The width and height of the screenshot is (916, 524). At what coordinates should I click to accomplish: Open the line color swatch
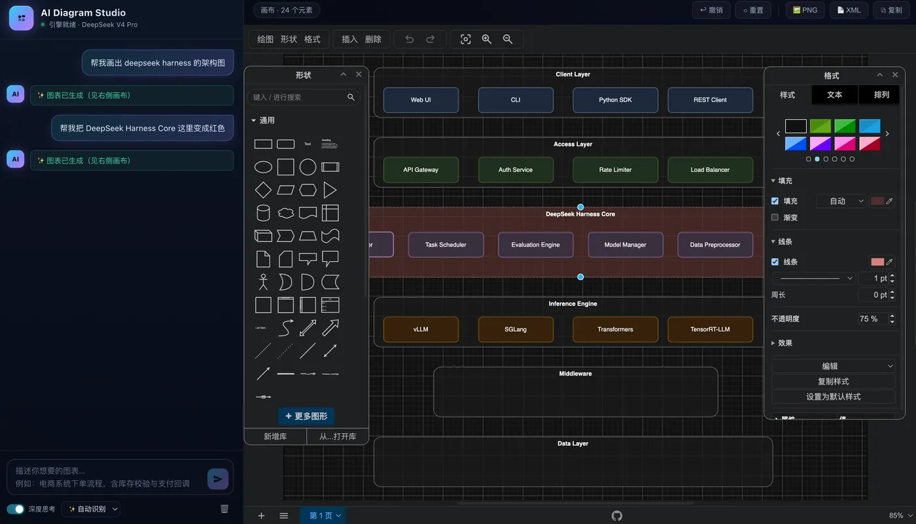(877, 262)
